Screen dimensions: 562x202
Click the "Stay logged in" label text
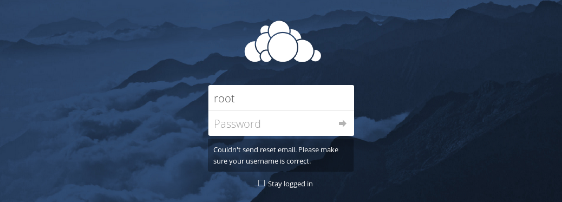(290, 184)
